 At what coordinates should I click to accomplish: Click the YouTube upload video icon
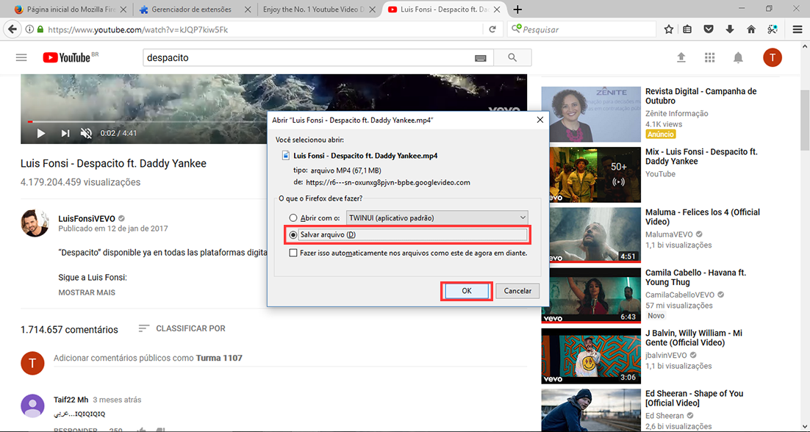point(681,58)
